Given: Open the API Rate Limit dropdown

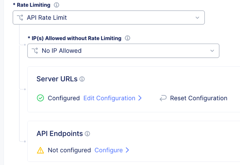Looking at the screenshot, I should point(109,18).
